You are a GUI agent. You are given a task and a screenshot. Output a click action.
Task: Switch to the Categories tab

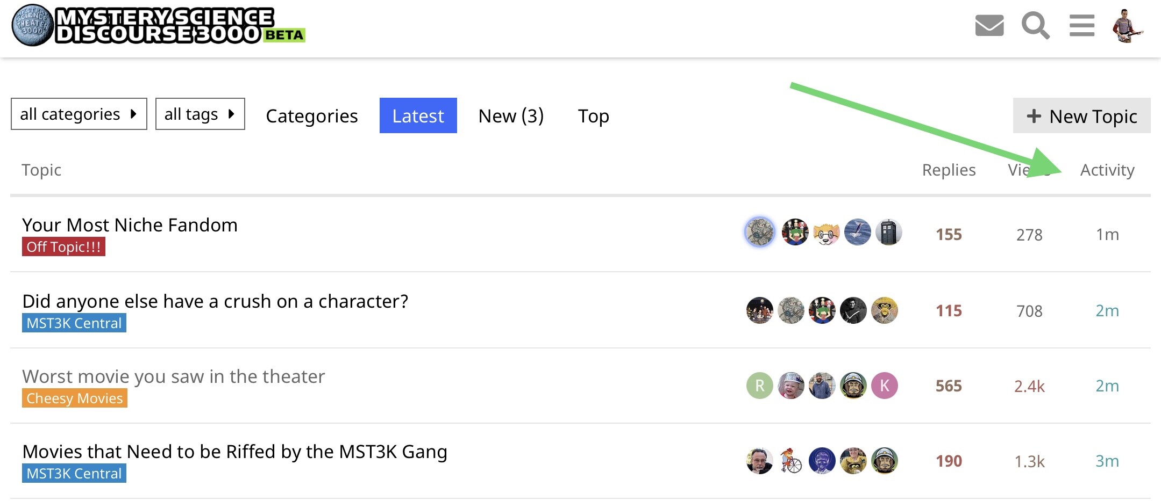[x=312, y=115]
